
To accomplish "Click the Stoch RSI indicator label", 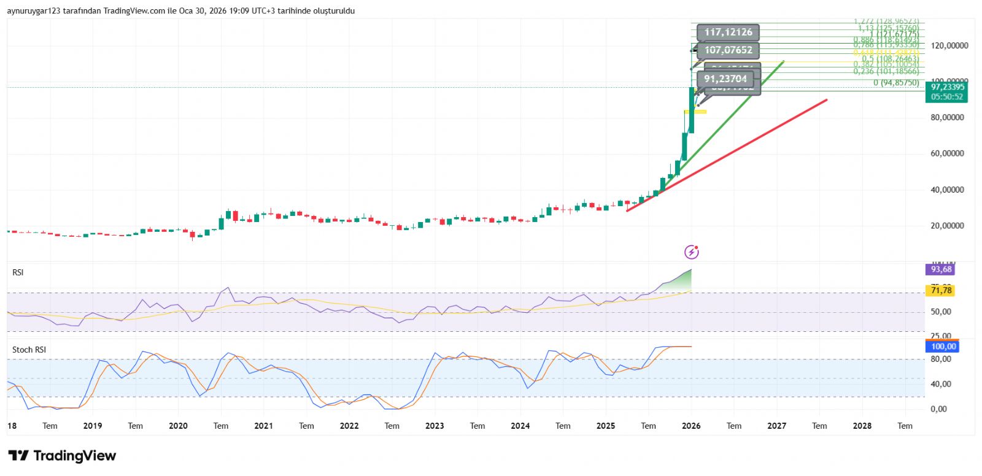I will [29, 350].
